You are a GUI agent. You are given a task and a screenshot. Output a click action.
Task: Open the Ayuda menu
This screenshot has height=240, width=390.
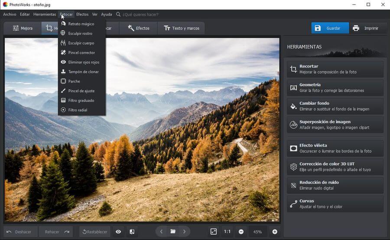pyautogui.click(x=107, y=14)
